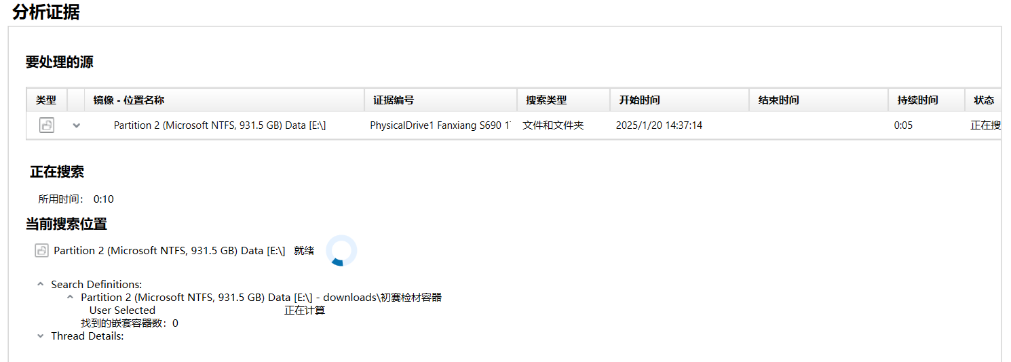Screen dimensions: 1011x362
Task: Click the partition icon in the source row
Action: point(46,125)
